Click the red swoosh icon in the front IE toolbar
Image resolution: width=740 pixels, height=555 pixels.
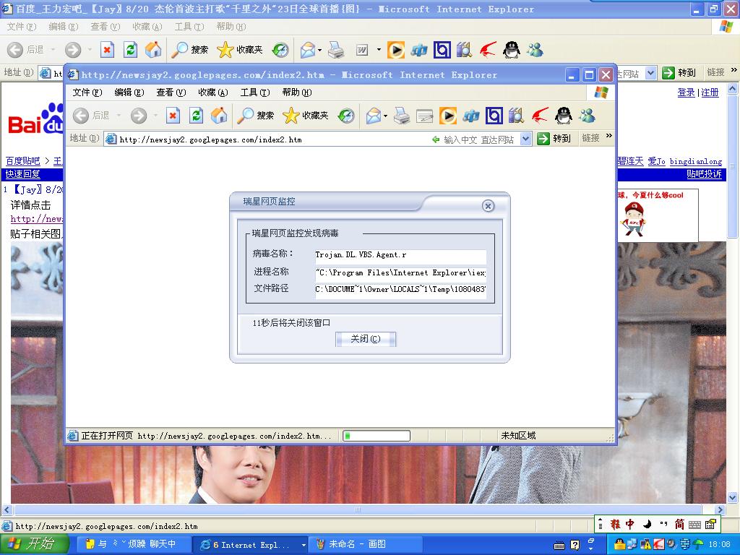(540, 116)
